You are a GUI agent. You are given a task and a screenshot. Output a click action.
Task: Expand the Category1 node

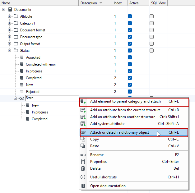[x=9, y=23]
